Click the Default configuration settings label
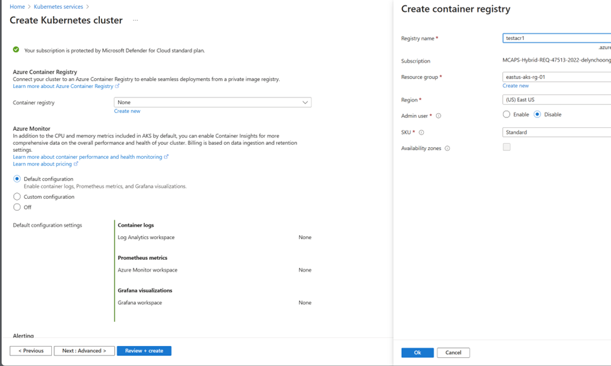 [x=47, y=225]
